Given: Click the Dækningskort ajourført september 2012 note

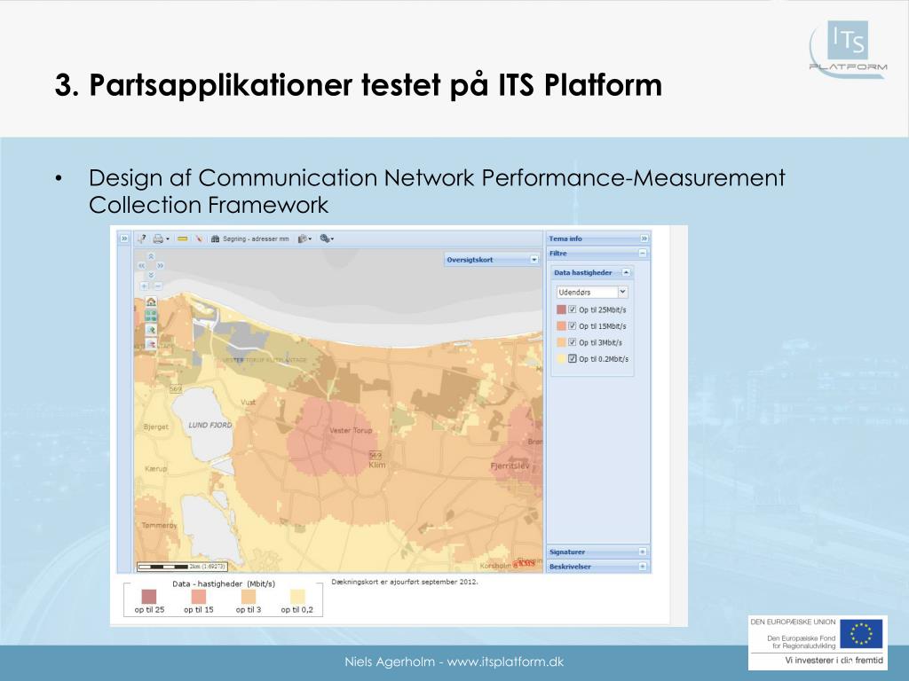Looking at the screenshot, I should [405, 582].
